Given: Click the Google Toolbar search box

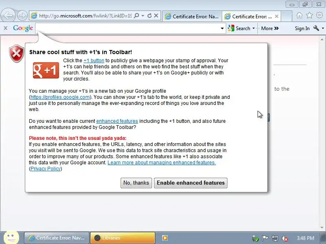Looking at the screenshot, I should tap(127, 28).
